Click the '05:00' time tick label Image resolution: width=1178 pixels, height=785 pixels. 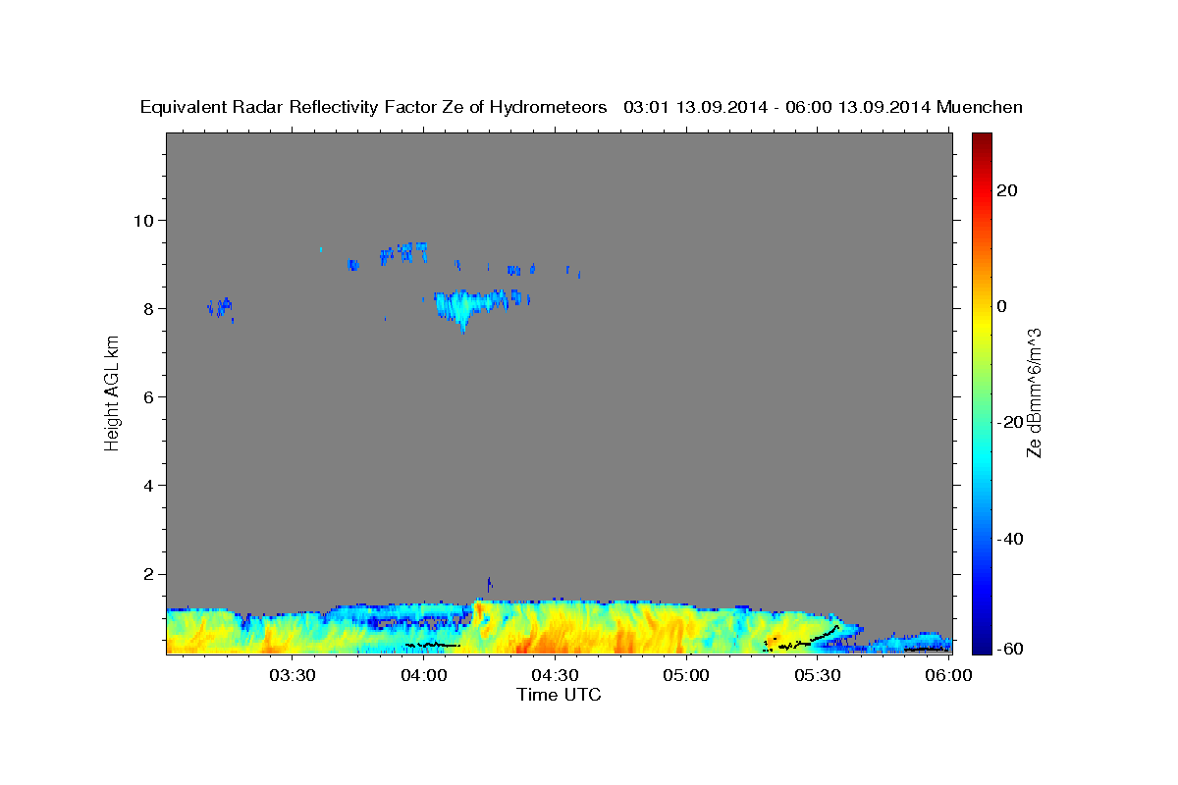(686, 675)
